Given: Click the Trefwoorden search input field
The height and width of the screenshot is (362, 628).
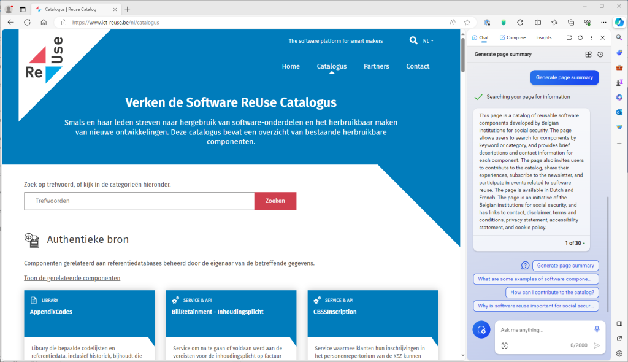Looking at the screenshot, I should 123,201.
